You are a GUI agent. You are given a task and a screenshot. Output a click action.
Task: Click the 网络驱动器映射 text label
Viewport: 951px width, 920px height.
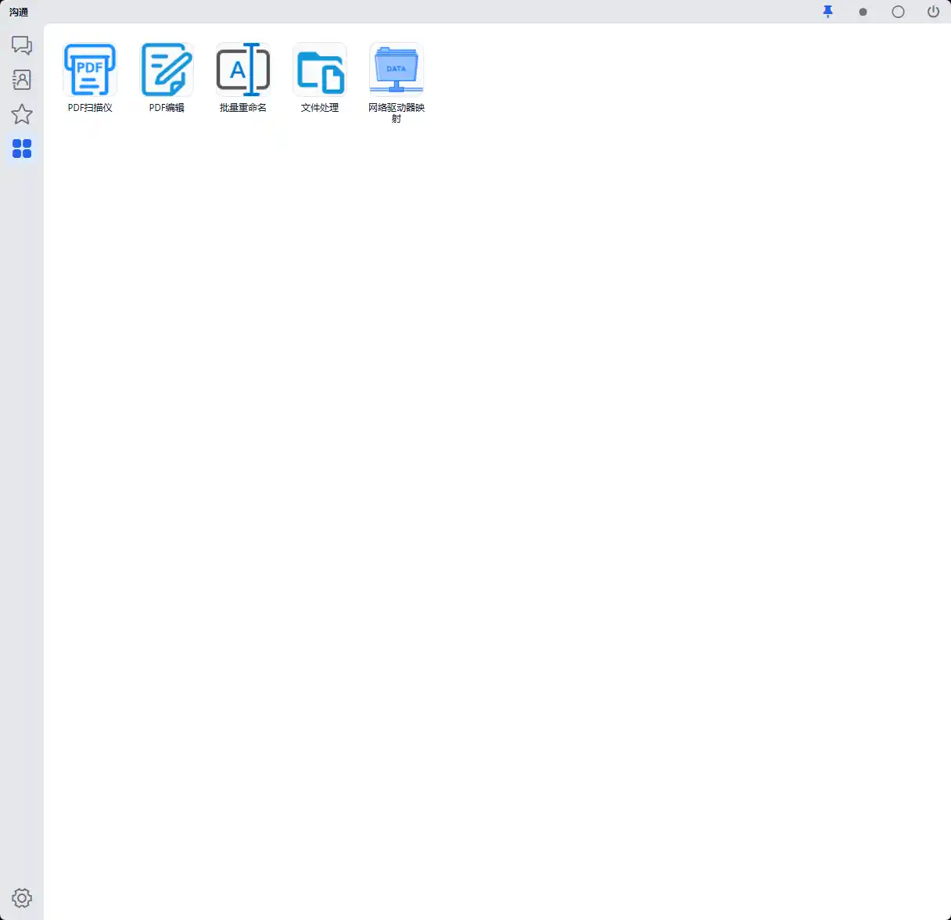(397, 113)
